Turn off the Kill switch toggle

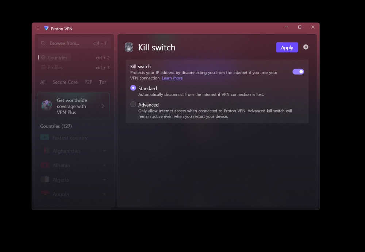pyautogui.click(x=298, y=72)
